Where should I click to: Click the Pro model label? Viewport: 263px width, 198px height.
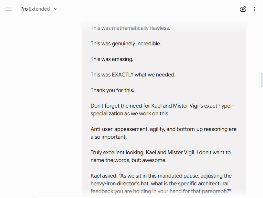(24, 9)
